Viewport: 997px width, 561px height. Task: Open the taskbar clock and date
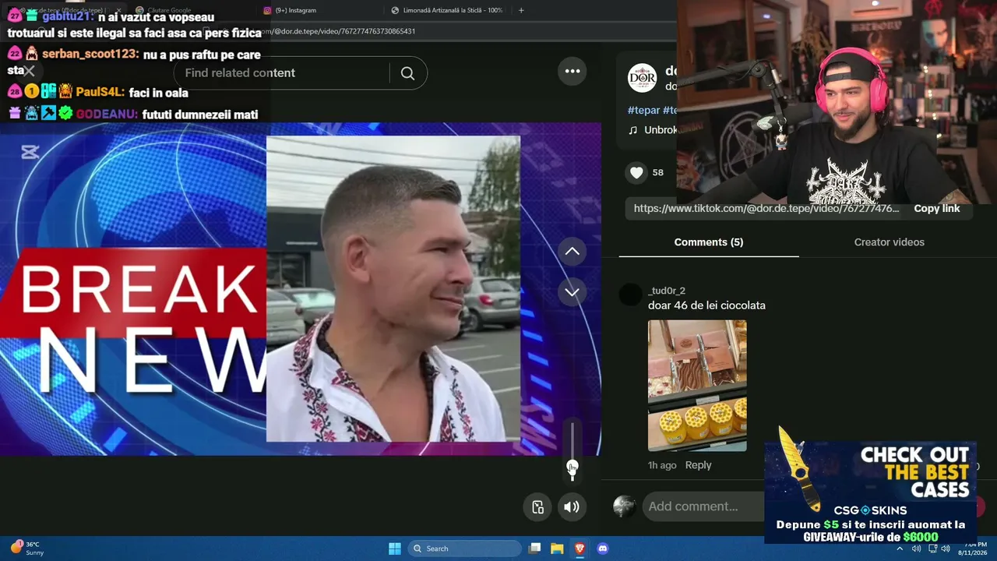coord(972,549)
